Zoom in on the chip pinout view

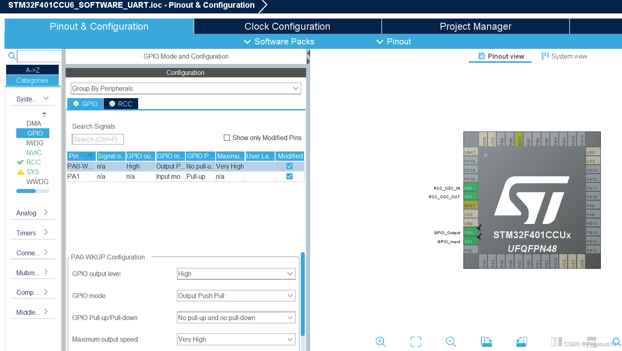click(381, 341)
